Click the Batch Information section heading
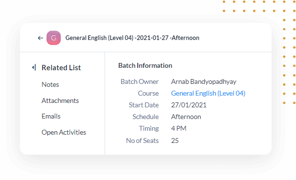The image size is (296, 180). [x=145, y=65]
